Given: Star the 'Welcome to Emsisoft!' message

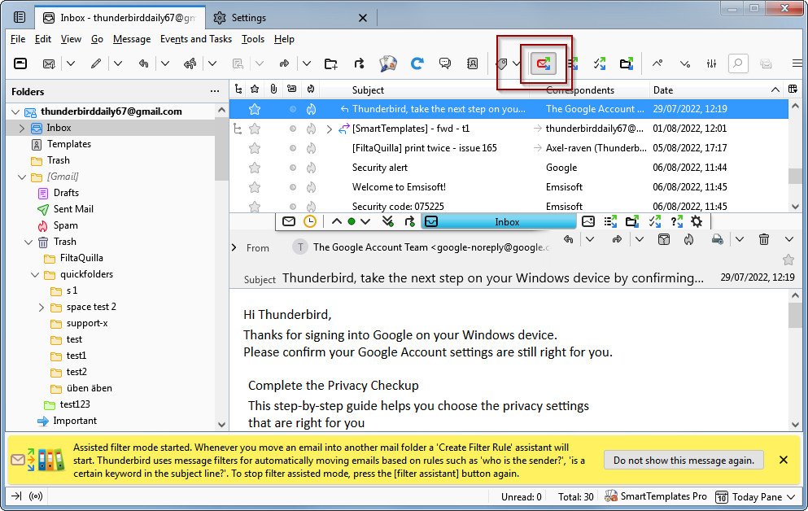Looking at the screenshot, I should click(254, 187).
